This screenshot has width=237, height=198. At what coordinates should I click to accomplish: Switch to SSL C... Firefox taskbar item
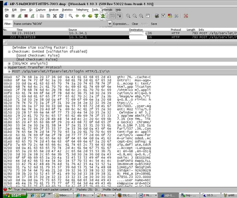127,195
